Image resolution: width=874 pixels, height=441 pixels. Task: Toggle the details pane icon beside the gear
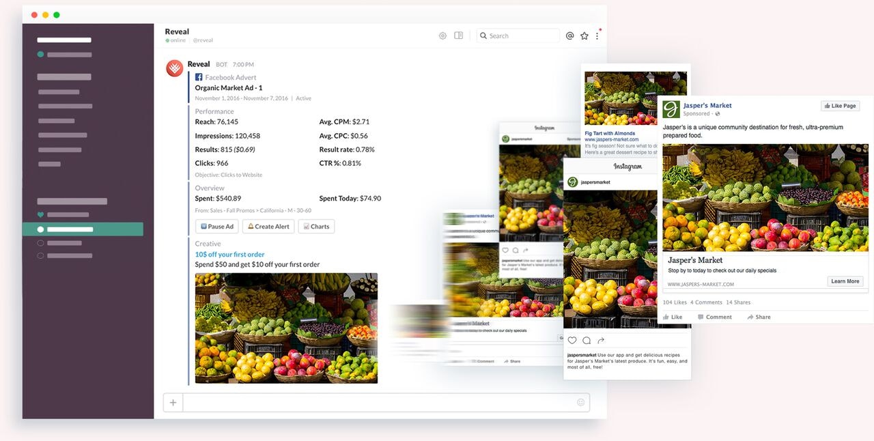click(x=459, y=35)
